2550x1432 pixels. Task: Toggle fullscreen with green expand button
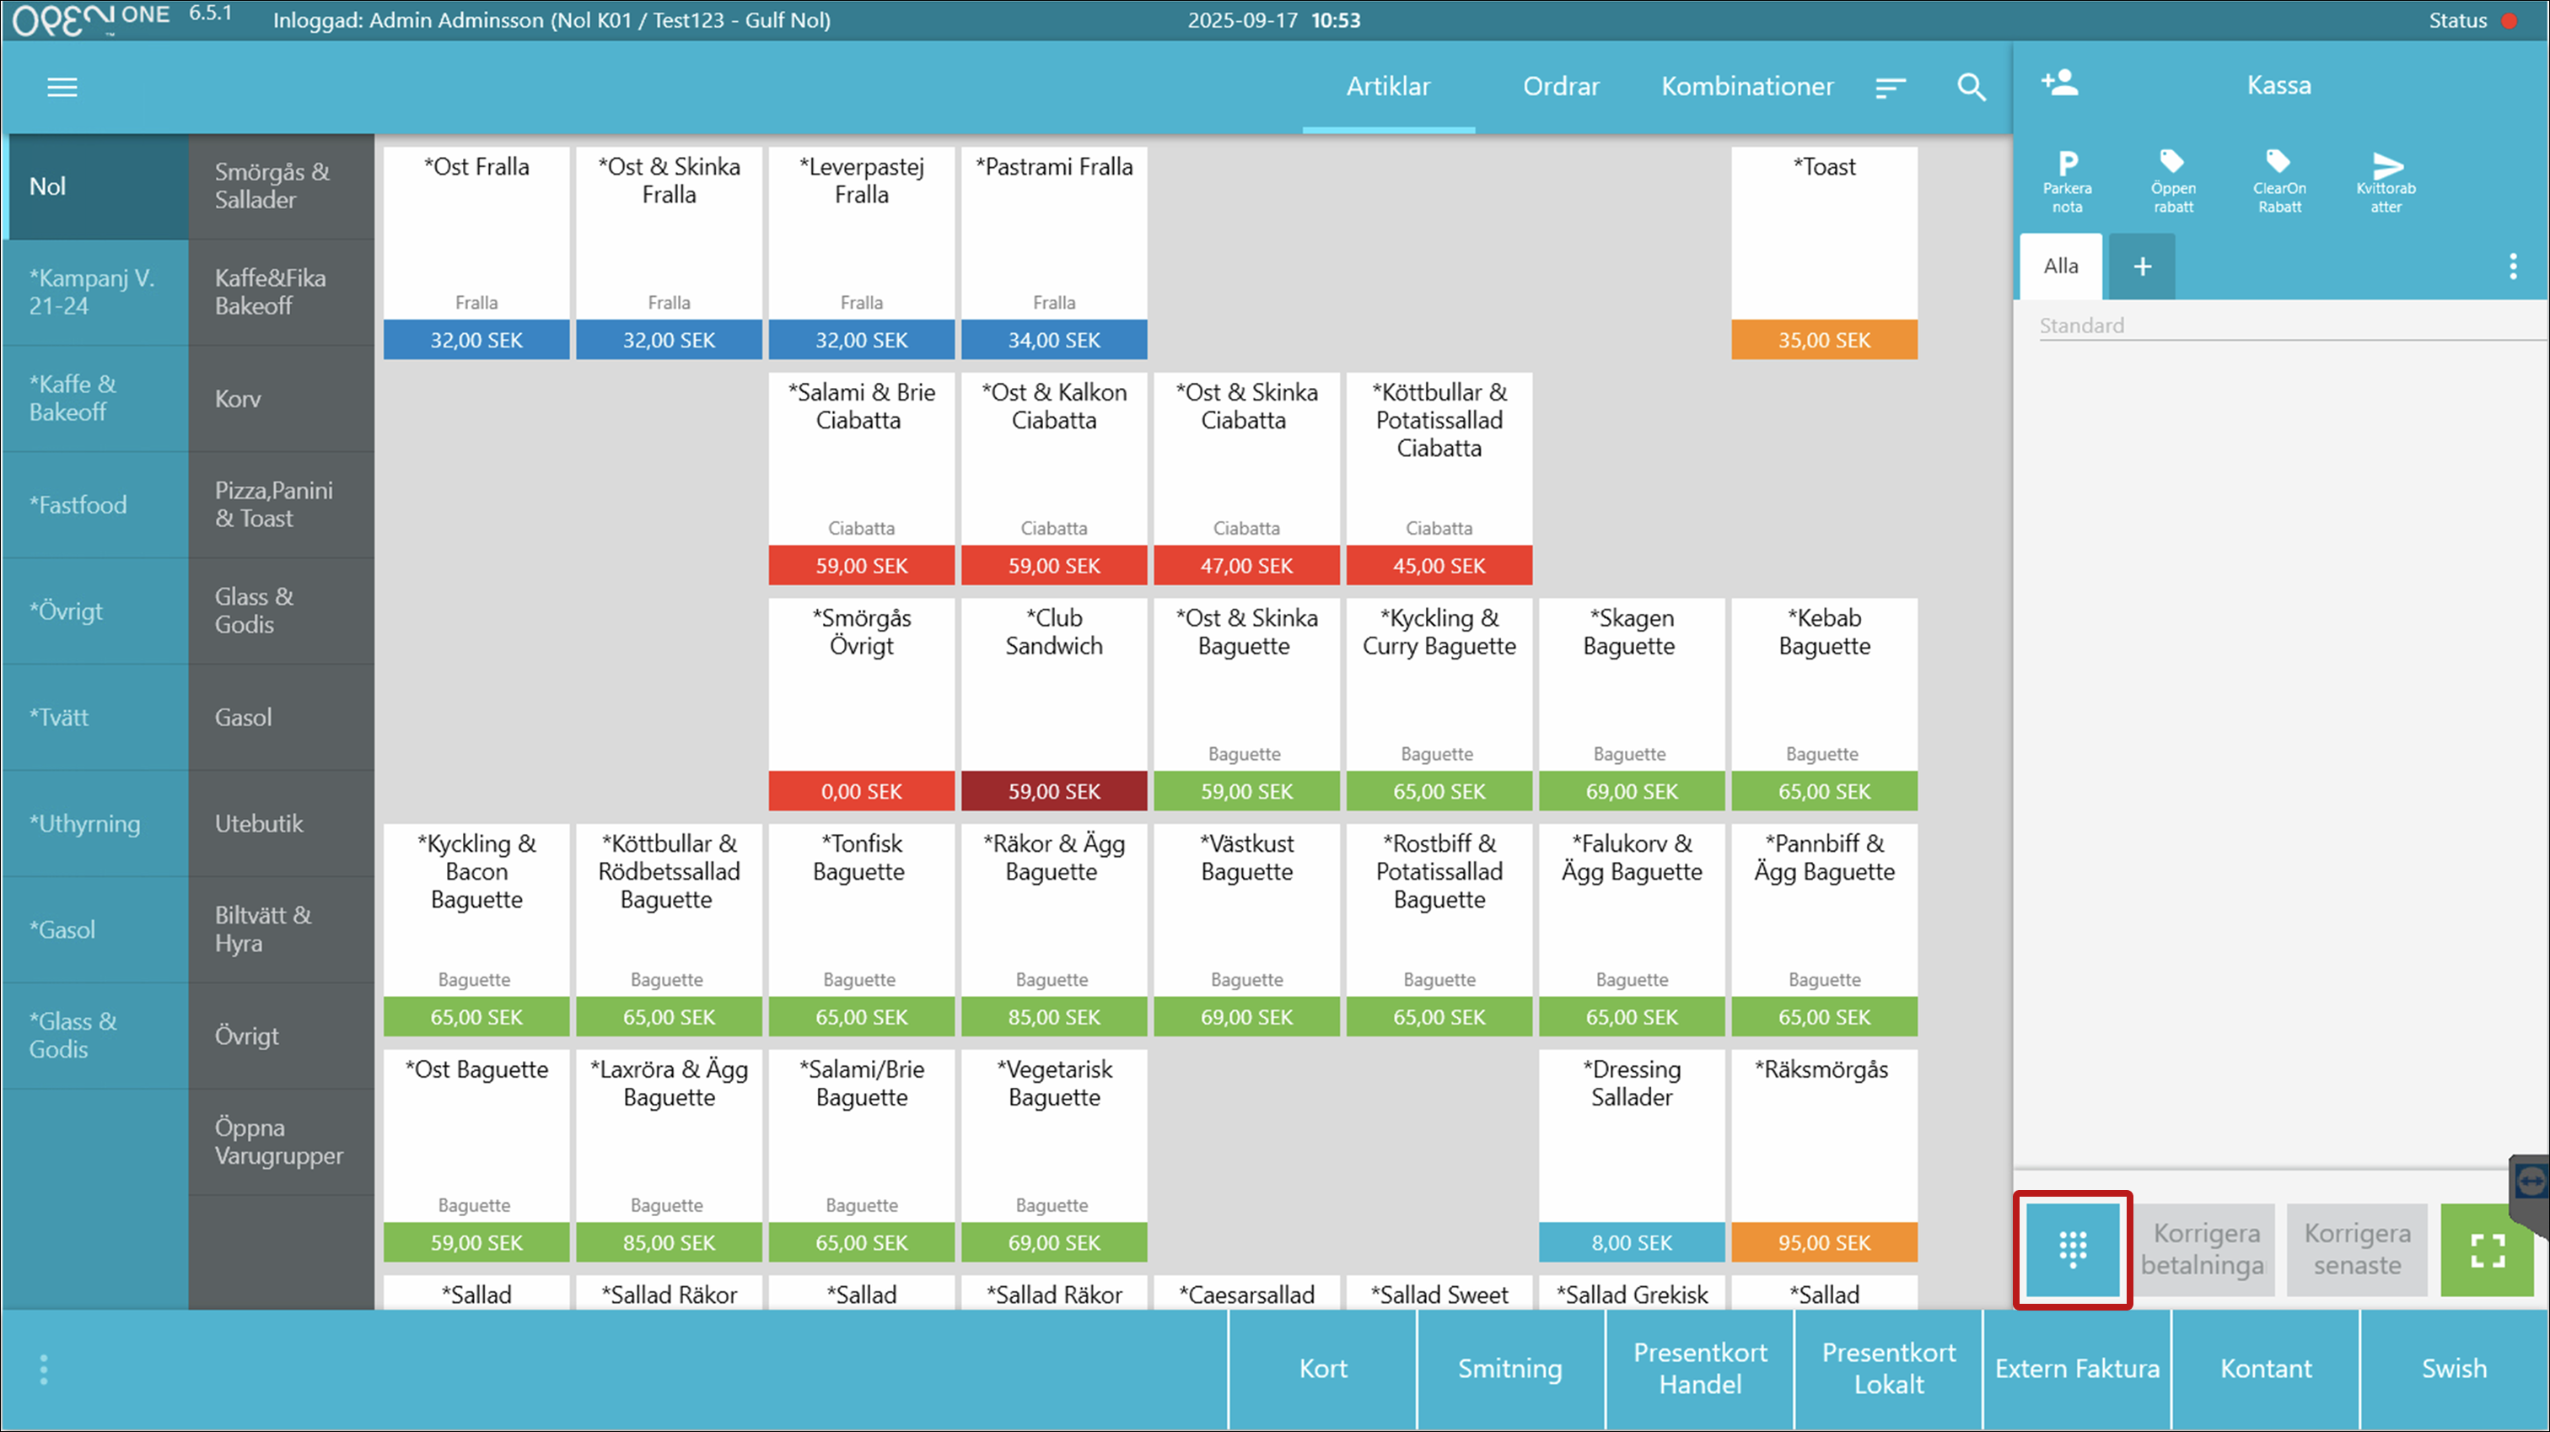coord(2487,1250)
